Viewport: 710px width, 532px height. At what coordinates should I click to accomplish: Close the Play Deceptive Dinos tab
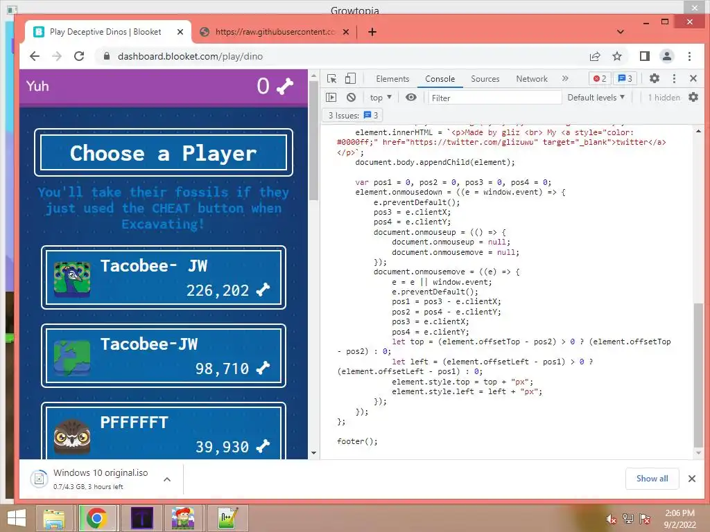[180, 32]
